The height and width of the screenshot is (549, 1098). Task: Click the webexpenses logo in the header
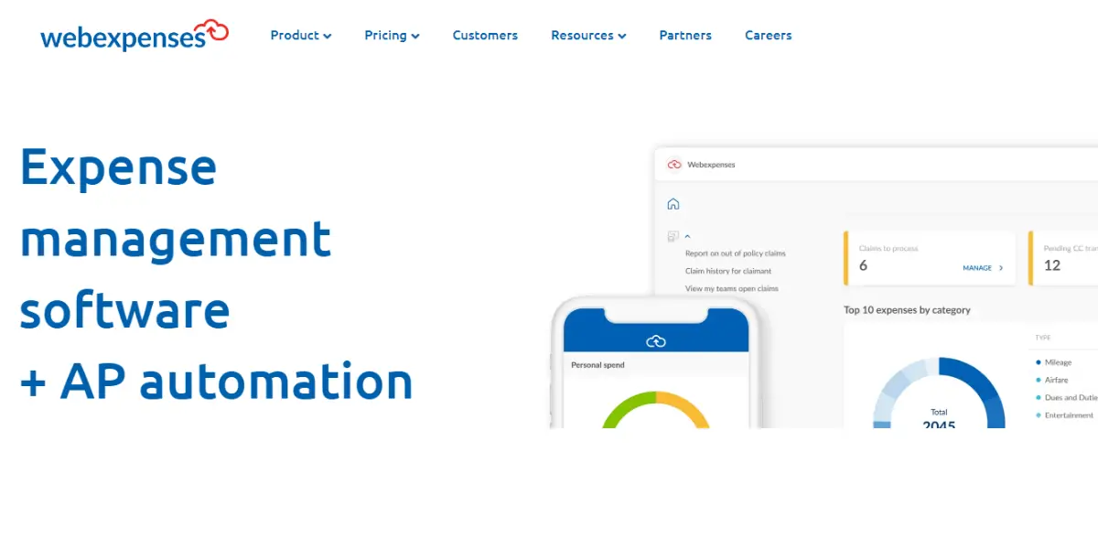click(x=135, y=35)
